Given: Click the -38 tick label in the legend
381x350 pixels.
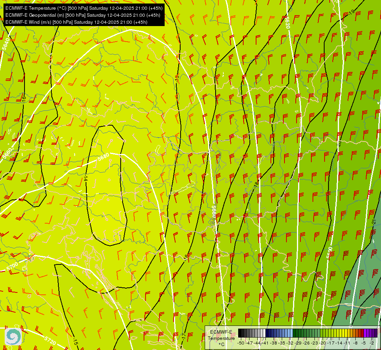Looking at the screenshot, I should click(x=273, y=343).
